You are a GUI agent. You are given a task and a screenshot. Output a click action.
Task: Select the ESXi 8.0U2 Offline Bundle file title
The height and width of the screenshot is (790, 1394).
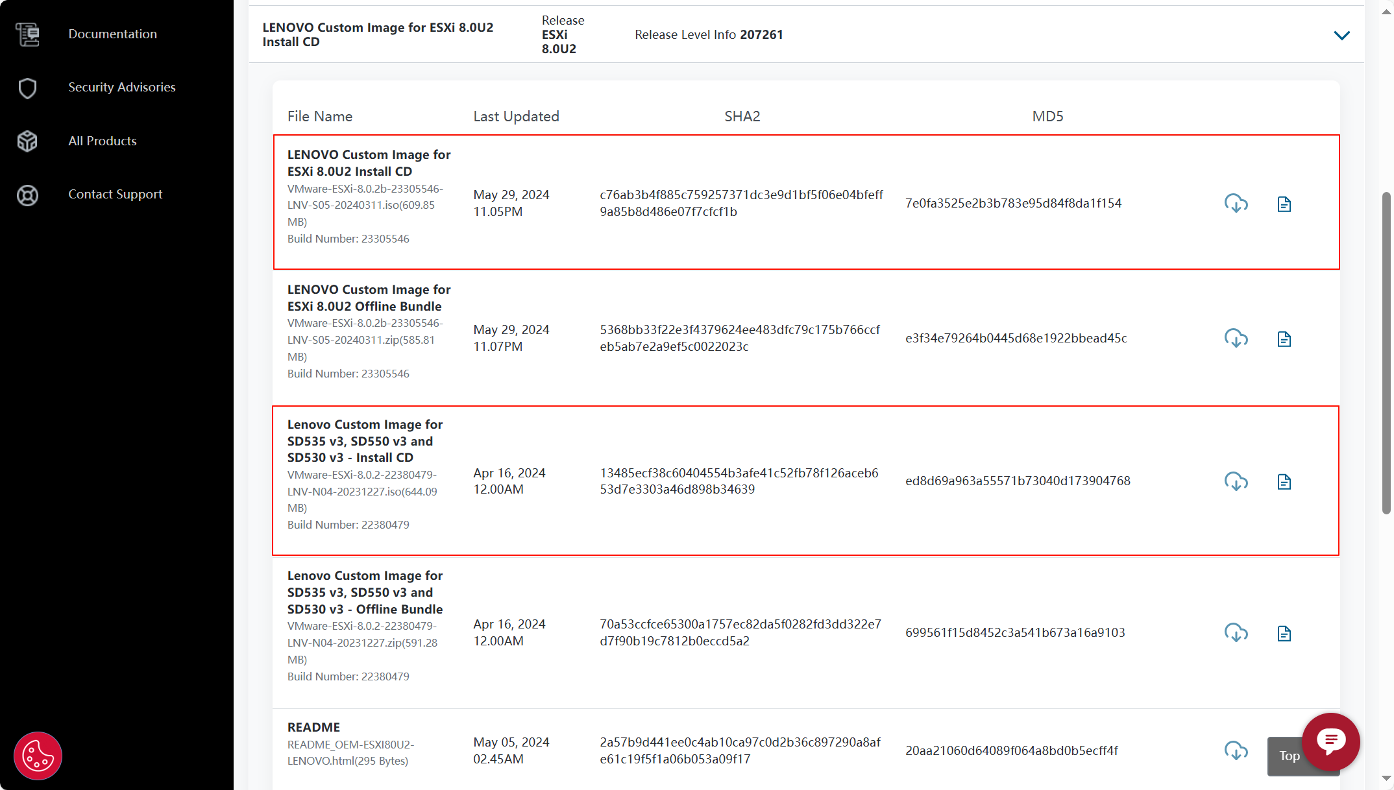click(369, 298)
